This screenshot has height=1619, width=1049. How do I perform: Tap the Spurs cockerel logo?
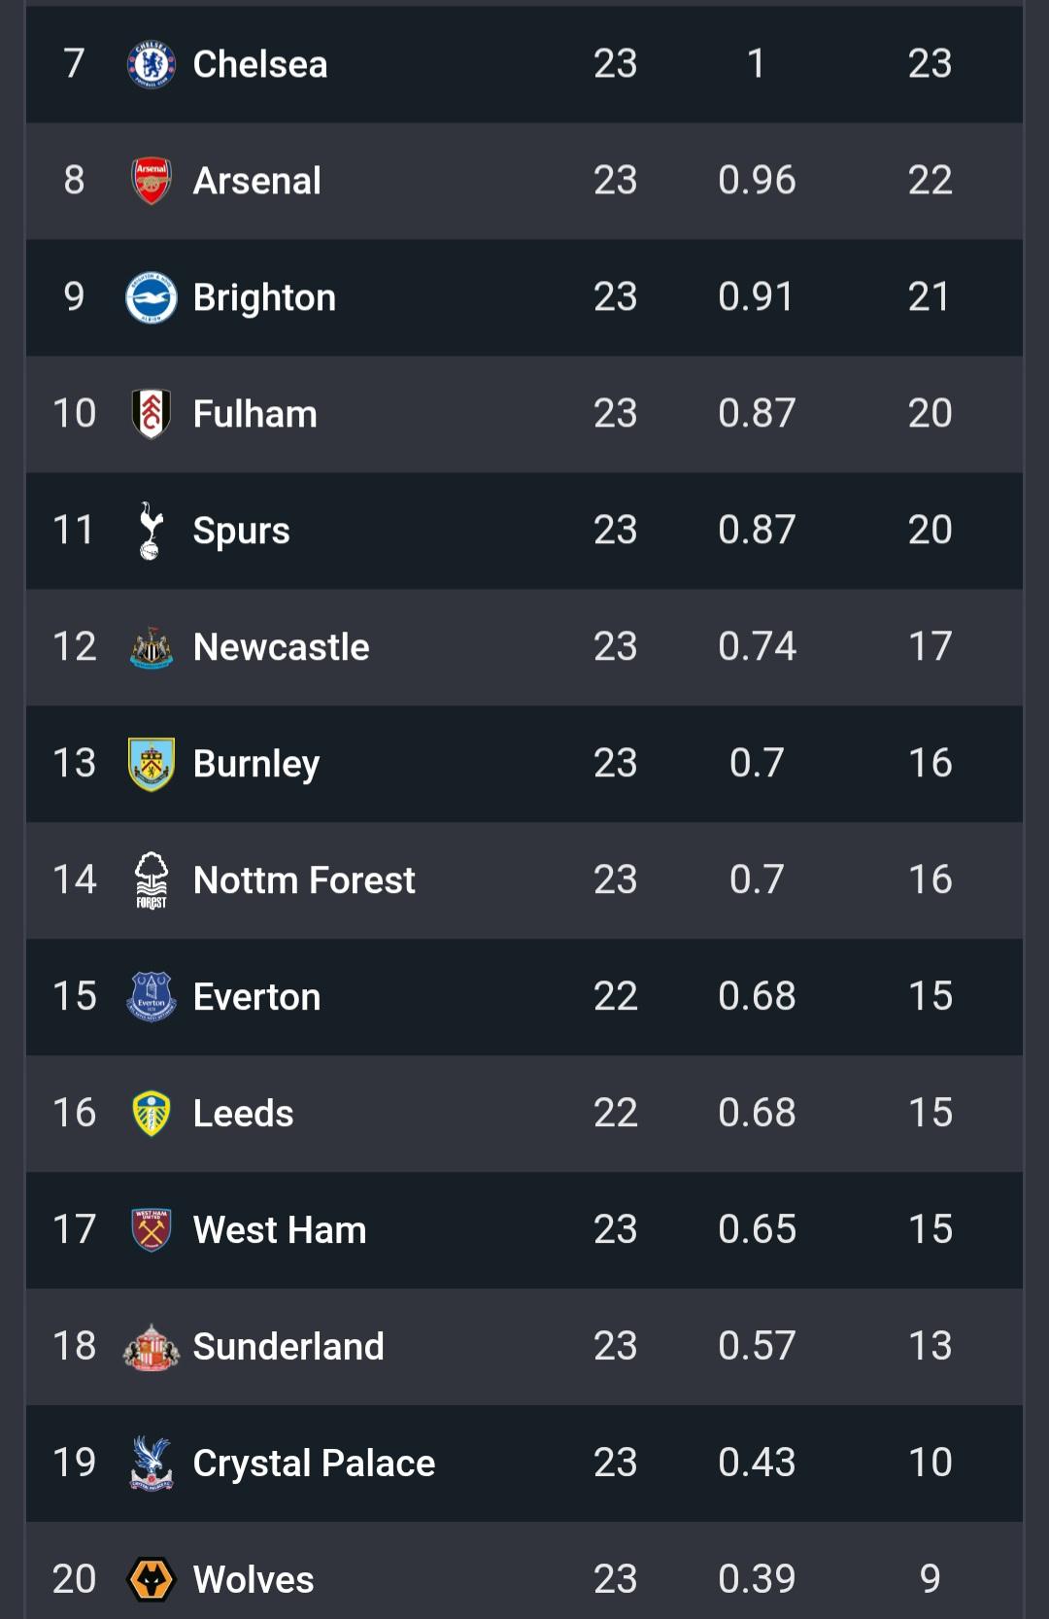(151, 531)
